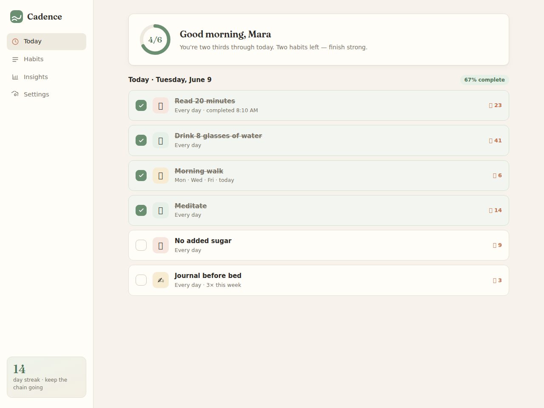Check off No added sugar
The image size is (544, 408).
141,245
